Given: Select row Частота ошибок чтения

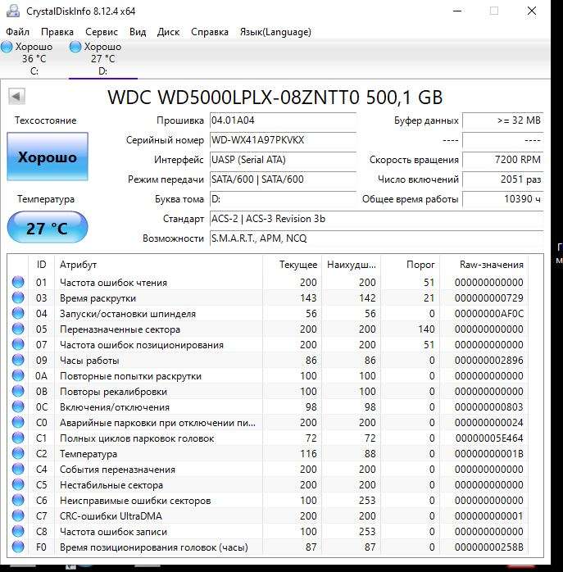Looking at the screenshot, I should tap(268, 283).
